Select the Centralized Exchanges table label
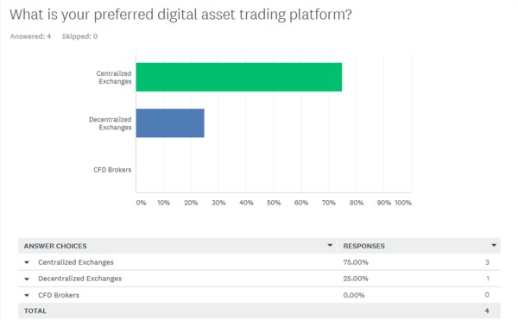Image resolution: width=518 pixels, height=320 pixels. click(x=76, y=262)
